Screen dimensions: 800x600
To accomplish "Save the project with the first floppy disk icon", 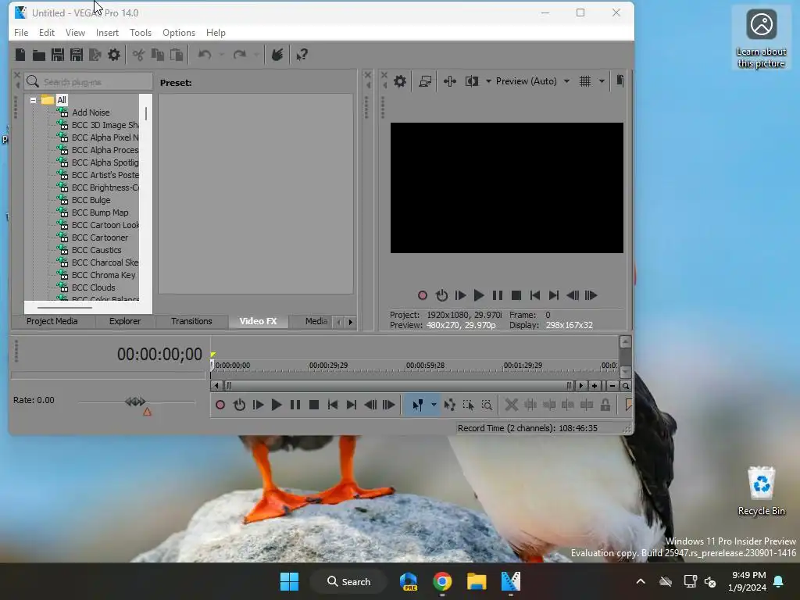I will click(x=58, y=55).
